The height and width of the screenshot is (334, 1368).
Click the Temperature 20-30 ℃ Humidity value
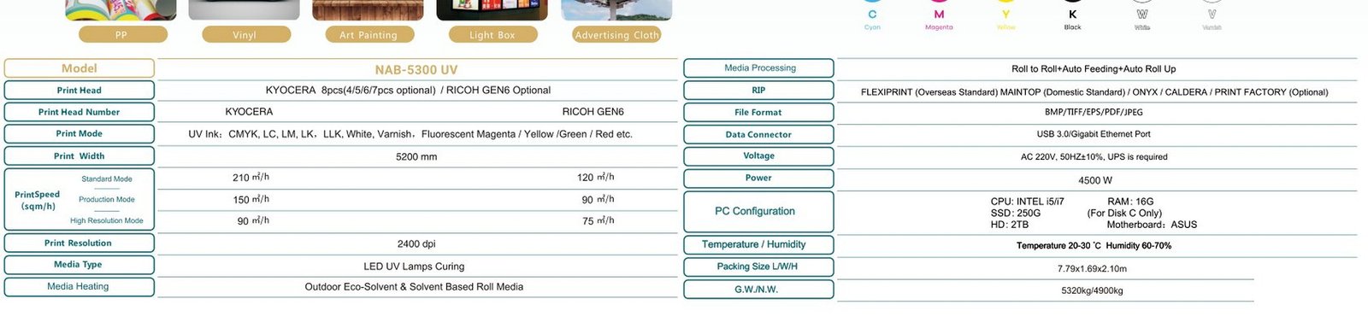1094,246
